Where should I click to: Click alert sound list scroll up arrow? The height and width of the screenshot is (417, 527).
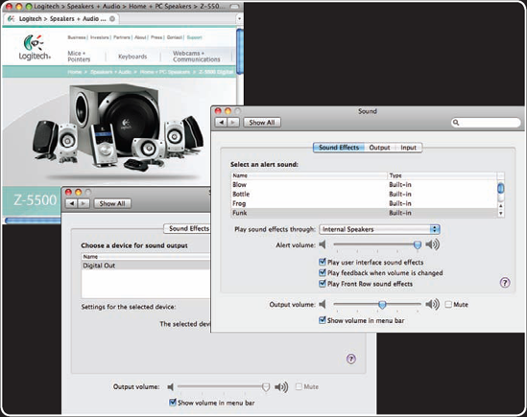tap(501, 206)
